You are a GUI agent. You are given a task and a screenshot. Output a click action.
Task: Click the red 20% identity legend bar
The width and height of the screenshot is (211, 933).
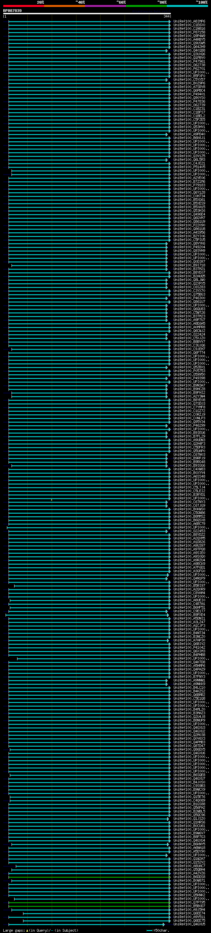(23, 6)
